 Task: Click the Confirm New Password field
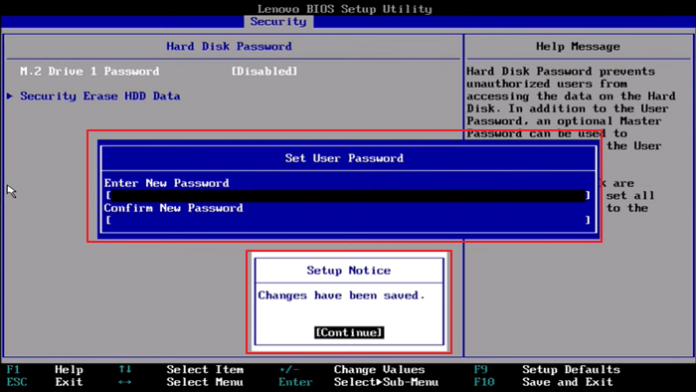(x=348, y=220)
